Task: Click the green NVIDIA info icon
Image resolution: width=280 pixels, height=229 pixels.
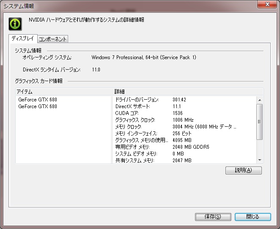Action: pos(15,24)
